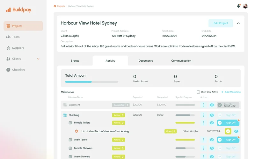
Task: Switch to the Status tab
Action: (75, 61)
